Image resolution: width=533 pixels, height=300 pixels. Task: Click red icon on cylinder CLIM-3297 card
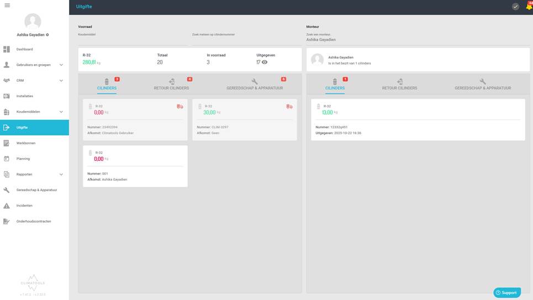[x=289, y=107]
